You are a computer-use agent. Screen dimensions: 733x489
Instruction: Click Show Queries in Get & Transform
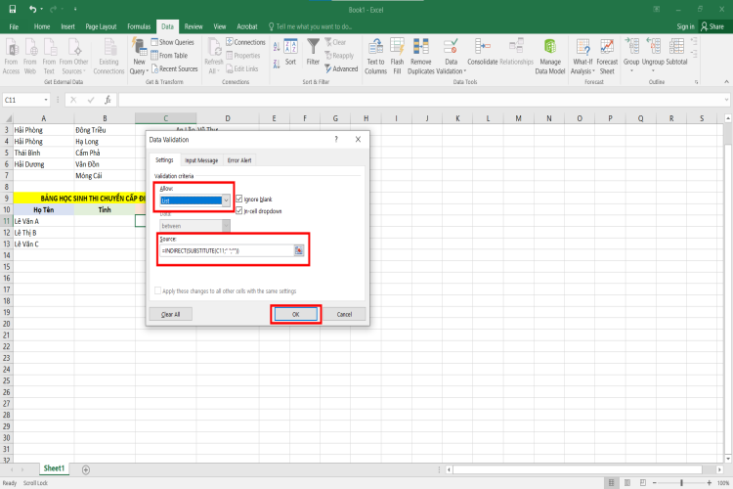point(172,42)
